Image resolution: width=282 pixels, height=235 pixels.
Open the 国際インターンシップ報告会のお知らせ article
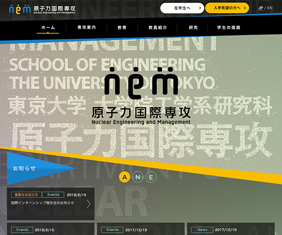coord(42,203)
